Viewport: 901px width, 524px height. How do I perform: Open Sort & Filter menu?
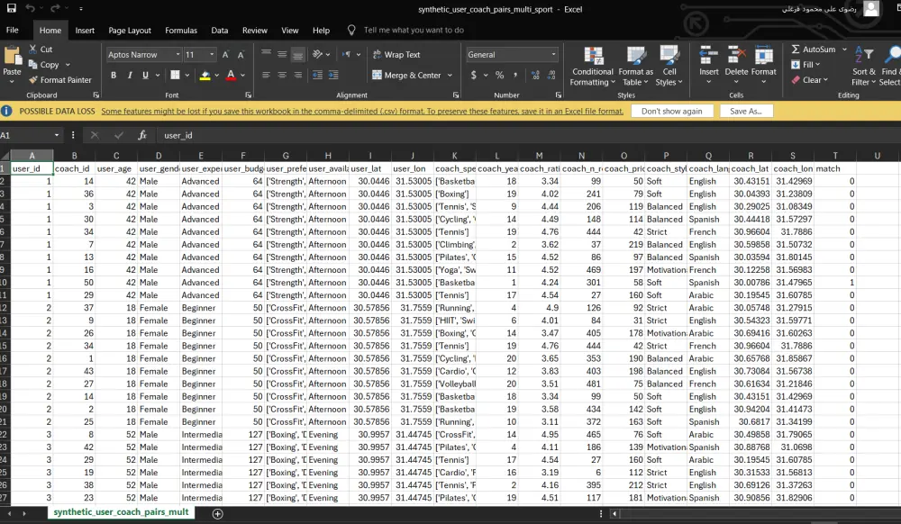pos(864,66)
